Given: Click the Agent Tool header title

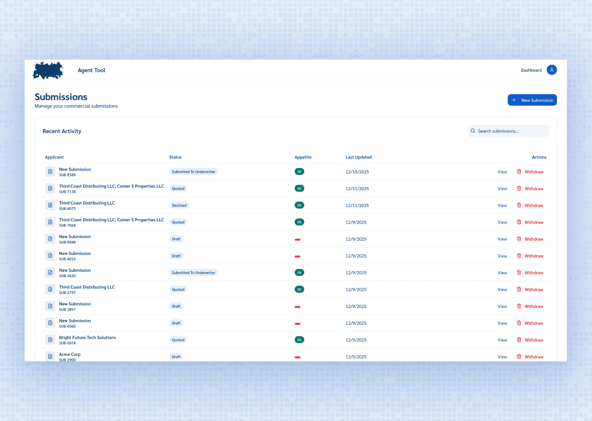Looking at the screenshot, I should tap(91, 70).
